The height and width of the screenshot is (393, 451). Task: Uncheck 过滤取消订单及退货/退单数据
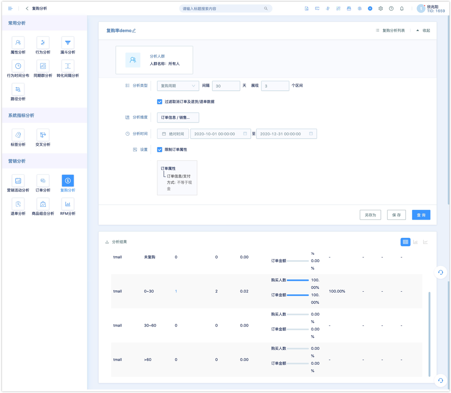coord(160,102)
